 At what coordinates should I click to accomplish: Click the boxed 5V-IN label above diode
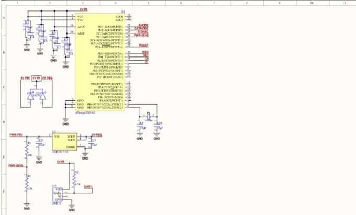pos(36,78)
